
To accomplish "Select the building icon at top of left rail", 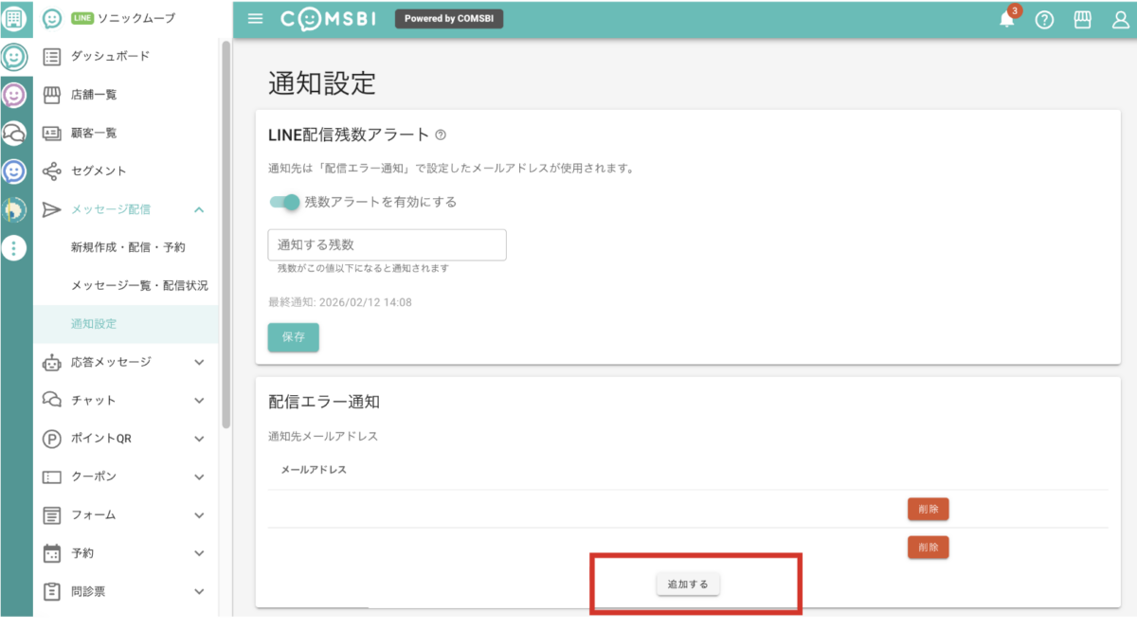I will point(15,18).
